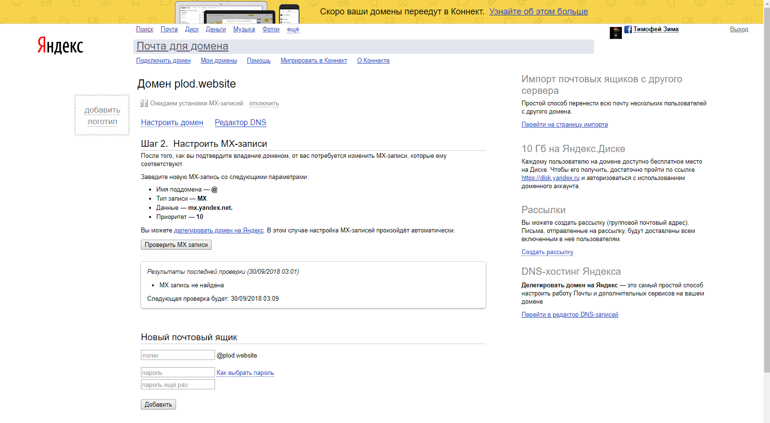Focus the пароль ещё раз field
The width and height of the screenshot is (770, 423).
click(177, 385)
